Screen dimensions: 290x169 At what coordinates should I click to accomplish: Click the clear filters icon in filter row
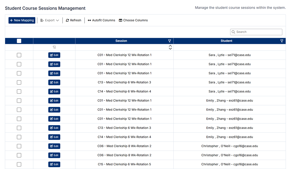click(54, 47)
